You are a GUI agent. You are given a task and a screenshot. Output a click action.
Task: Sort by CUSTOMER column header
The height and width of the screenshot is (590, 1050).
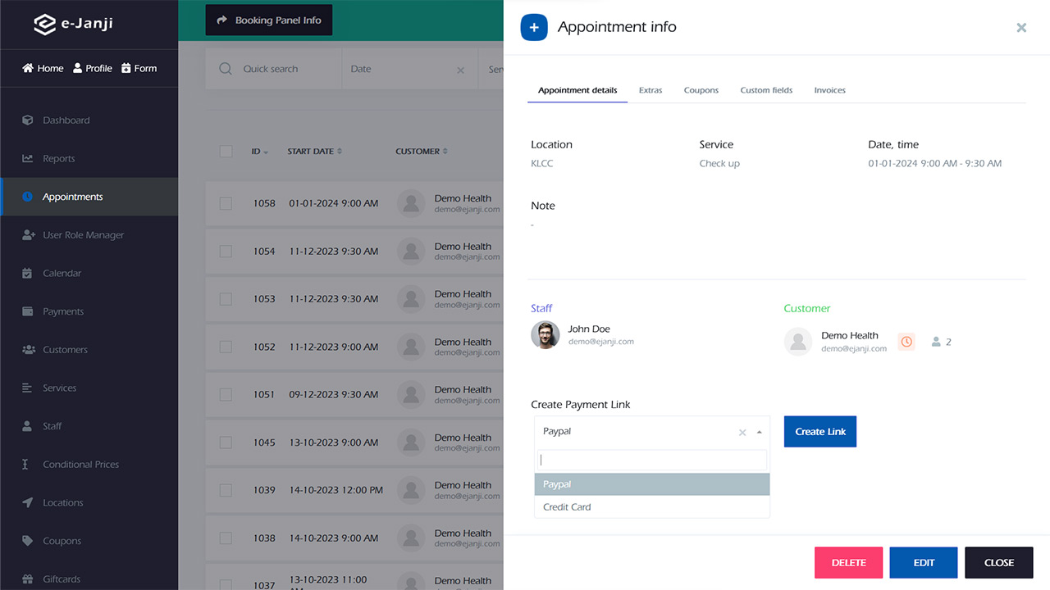pos(422,152)
